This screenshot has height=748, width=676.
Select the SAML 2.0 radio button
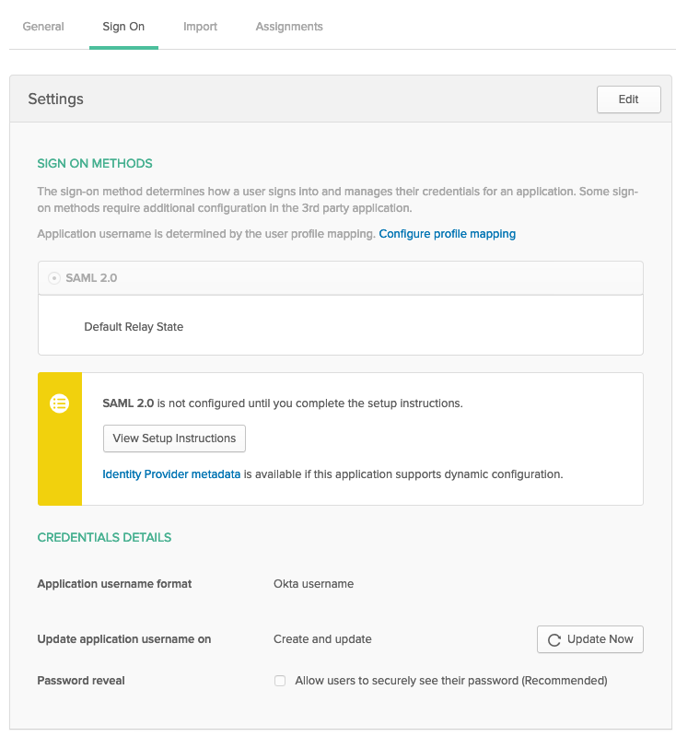[x=53, y=277]
